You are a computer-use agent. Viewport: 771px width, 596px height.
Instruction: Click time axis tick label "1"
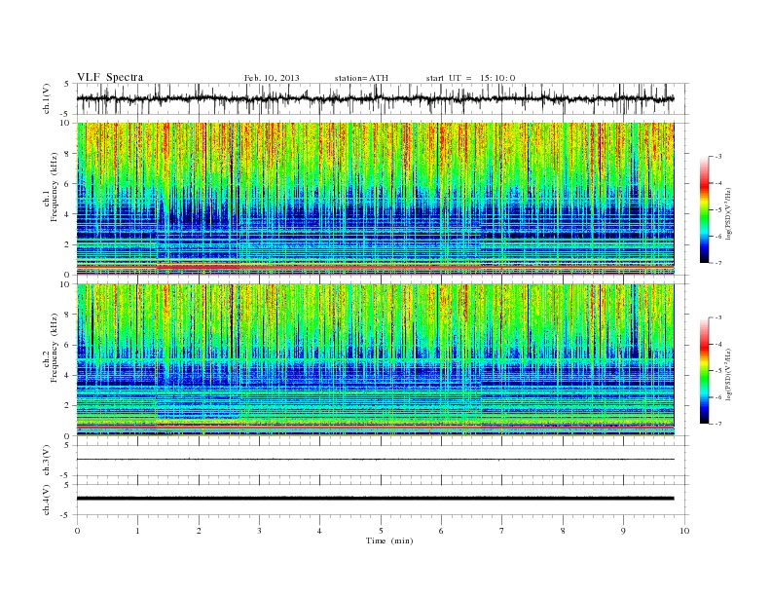point(138,531)
